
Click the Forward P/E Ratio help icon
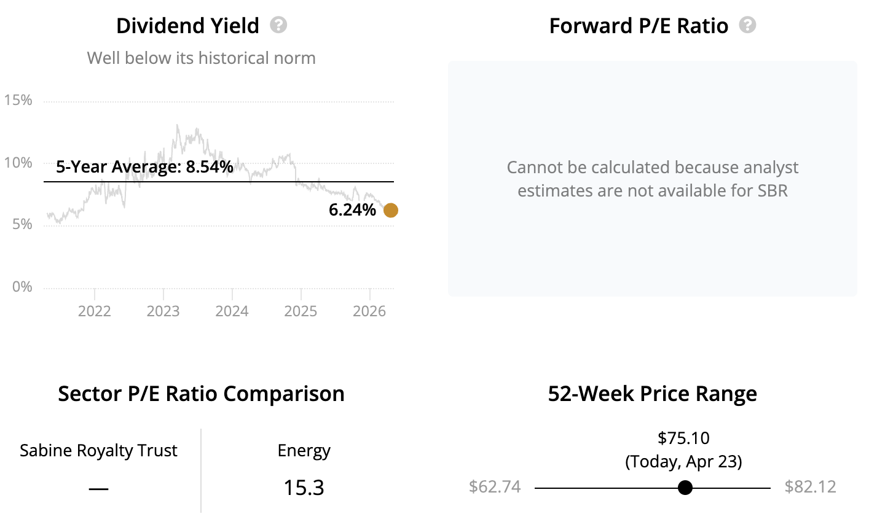[x=747, y=25]
